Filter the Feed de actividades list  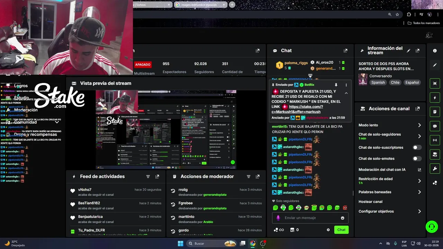click(148, 176)
